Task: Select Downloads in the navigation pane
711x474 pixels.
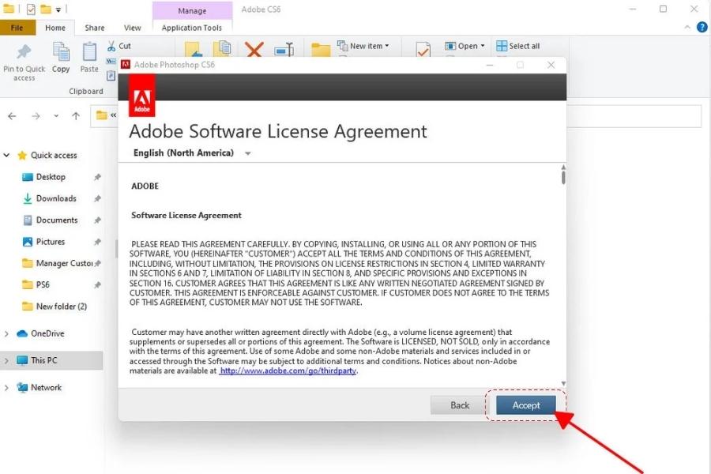Action: click(56, 198)
